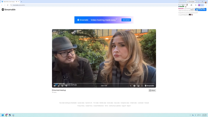
Task: Enable picture-in-picture mode on the player
Action: (x=138, y=86)
